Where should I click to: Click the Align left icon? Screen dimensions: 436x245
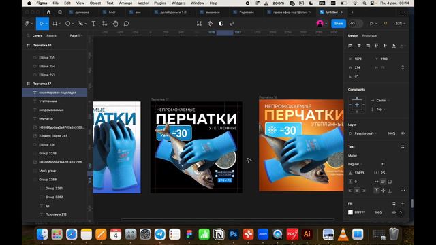point(350,46)
